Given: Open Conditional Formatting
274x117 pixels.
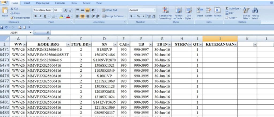Looking at the screenshot, I should tap(165, 13).
